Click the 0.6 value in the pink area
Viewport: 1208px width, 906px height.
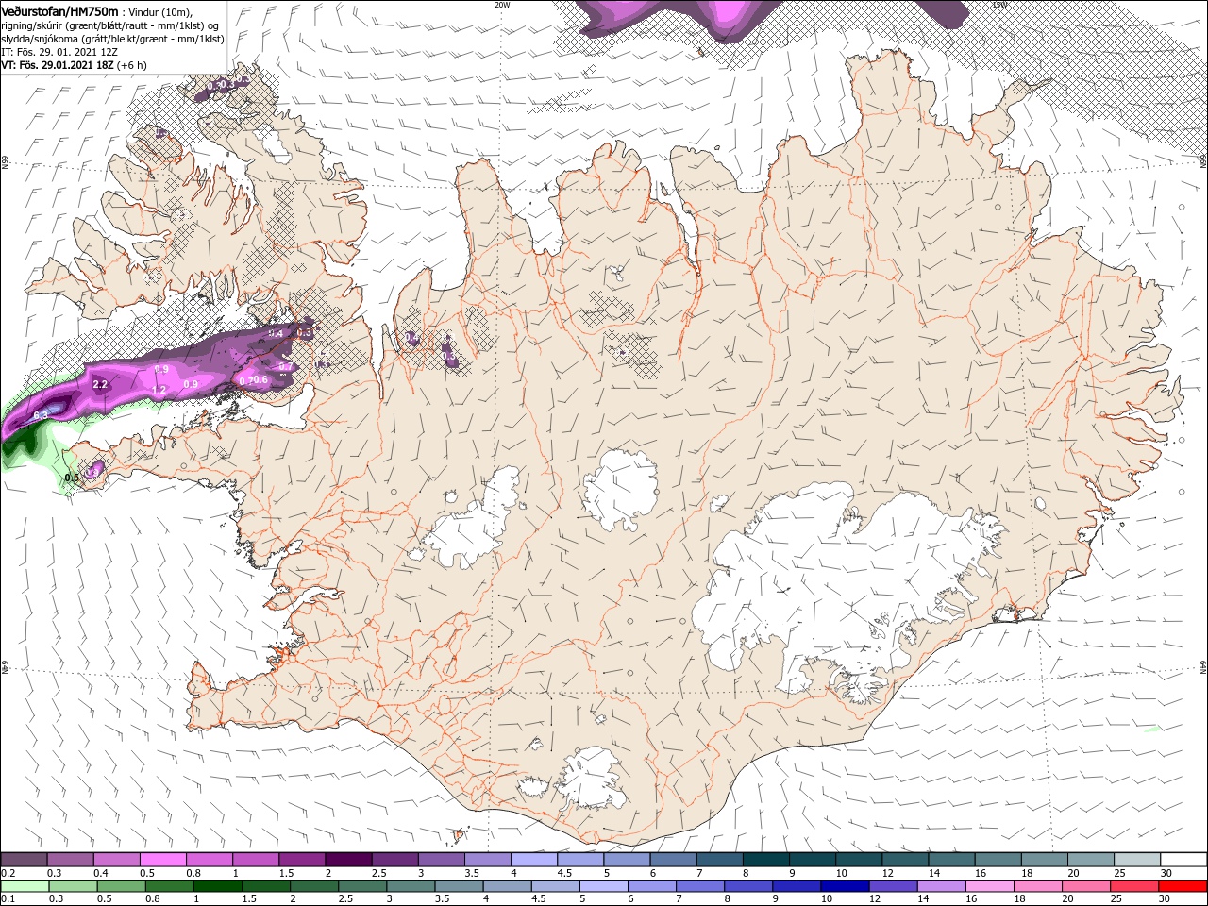261,380
